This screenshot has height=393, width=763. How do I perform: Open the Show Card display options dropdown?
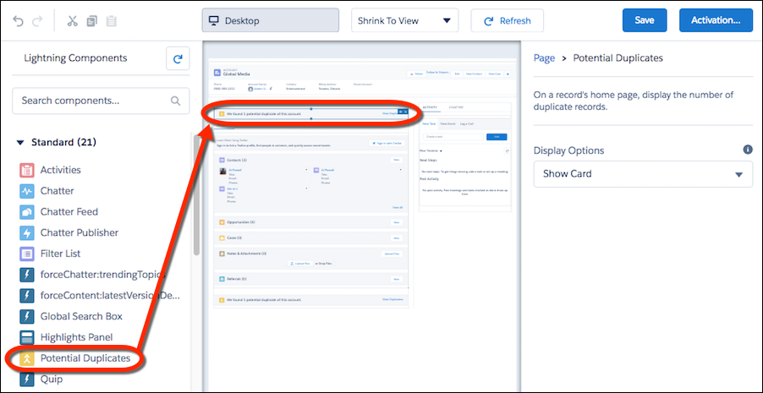click(643, 174)
